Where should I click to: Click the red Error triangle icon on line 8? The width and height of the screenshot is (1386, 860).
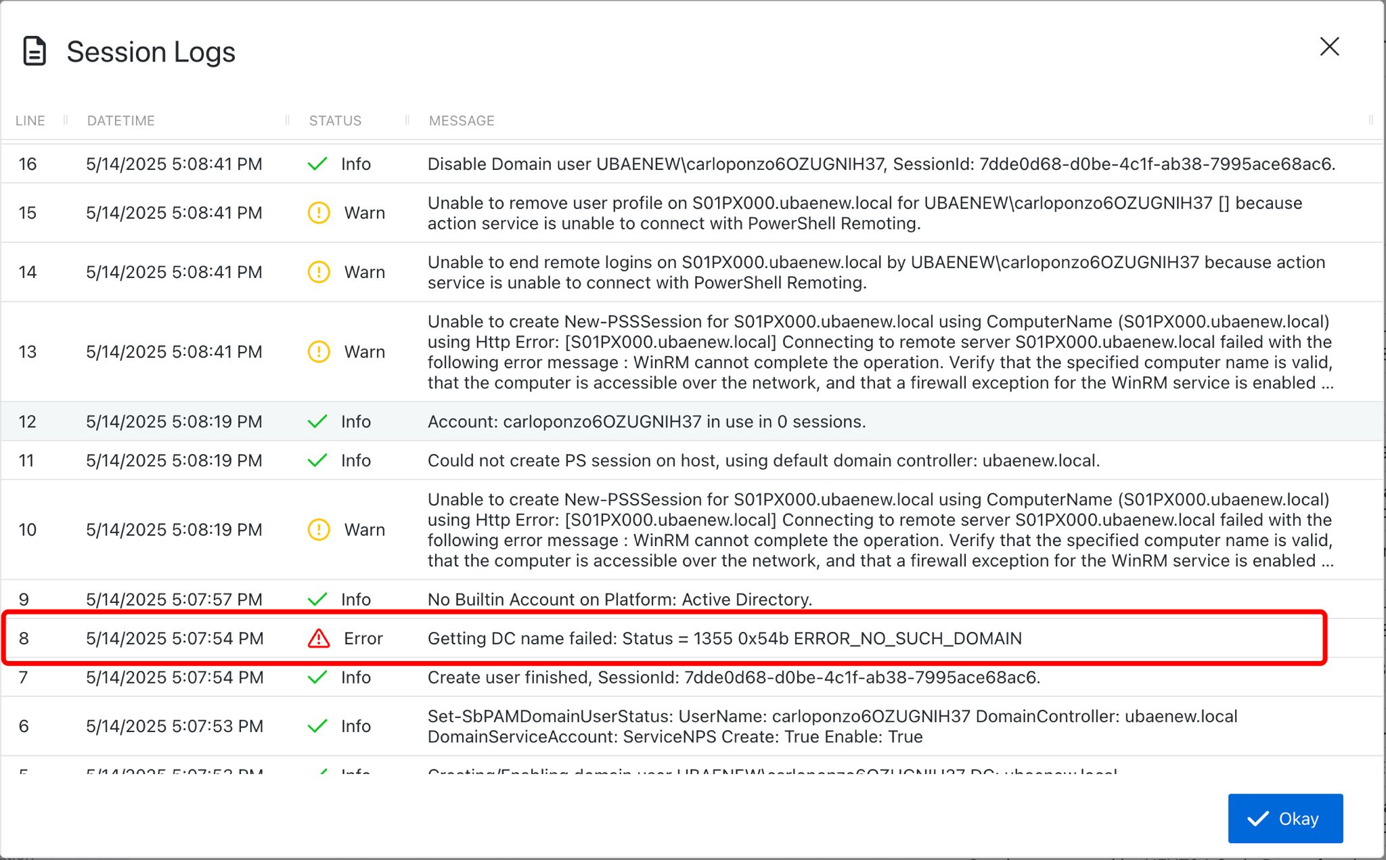coord(319,638)
